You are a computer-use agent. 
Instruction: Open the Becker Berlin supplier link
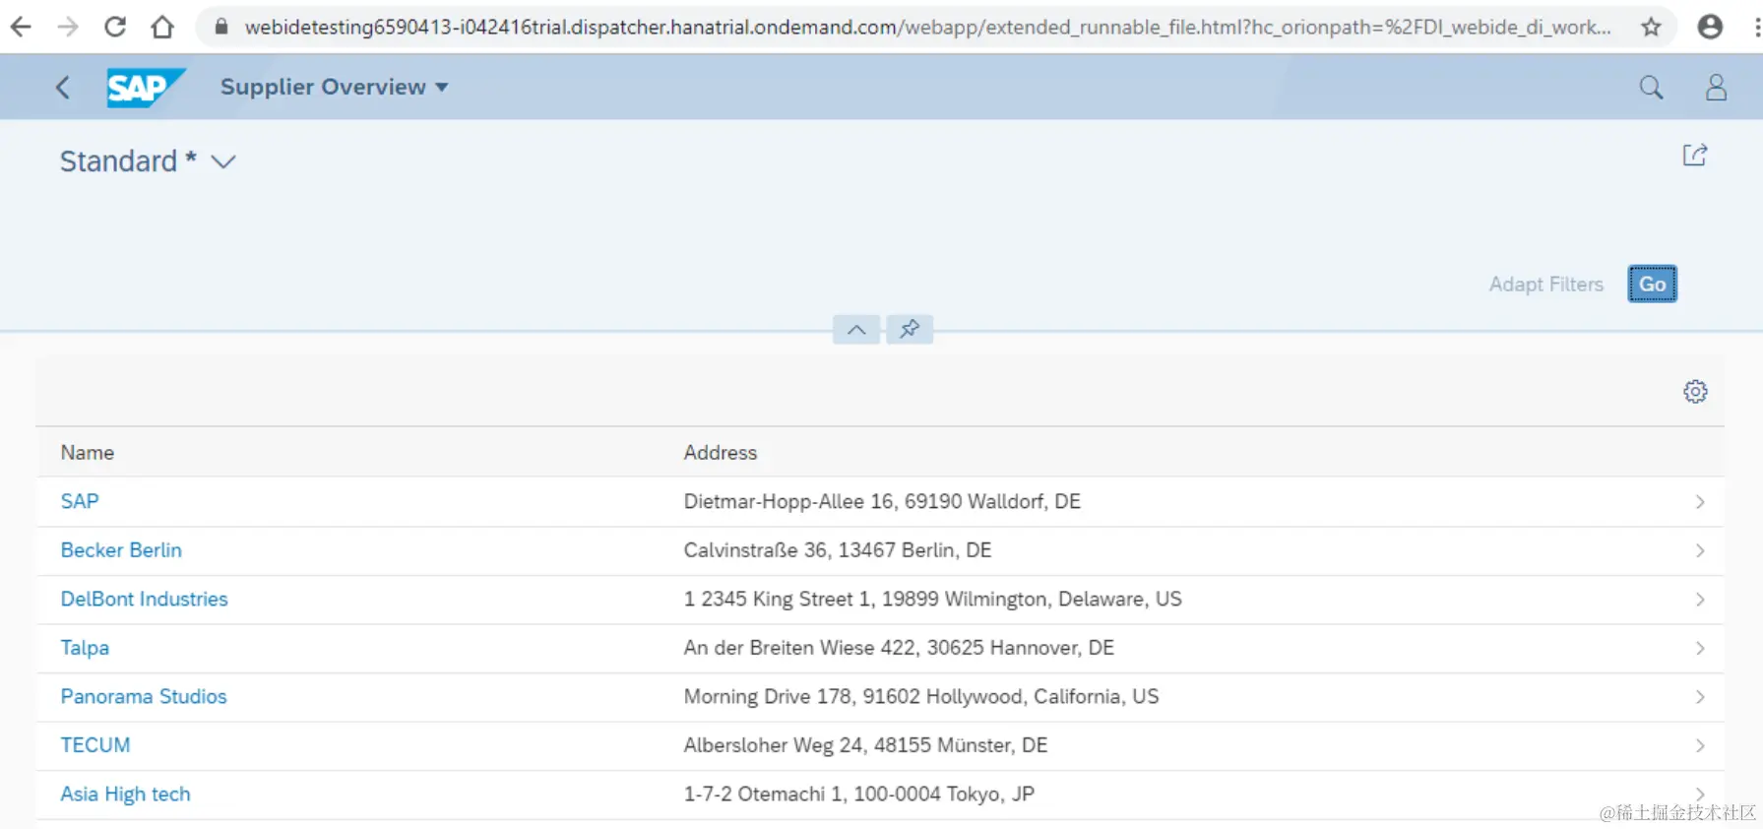121,550
